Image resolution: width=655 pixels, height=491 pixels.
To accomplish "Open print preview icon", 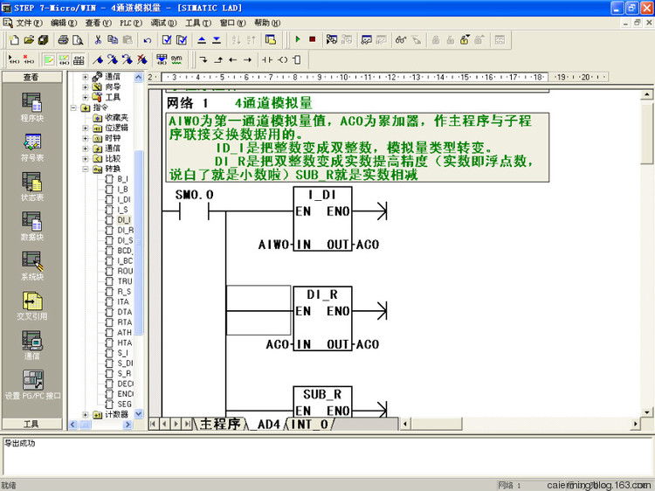I will pyautogui.click(x=78, y=39).
